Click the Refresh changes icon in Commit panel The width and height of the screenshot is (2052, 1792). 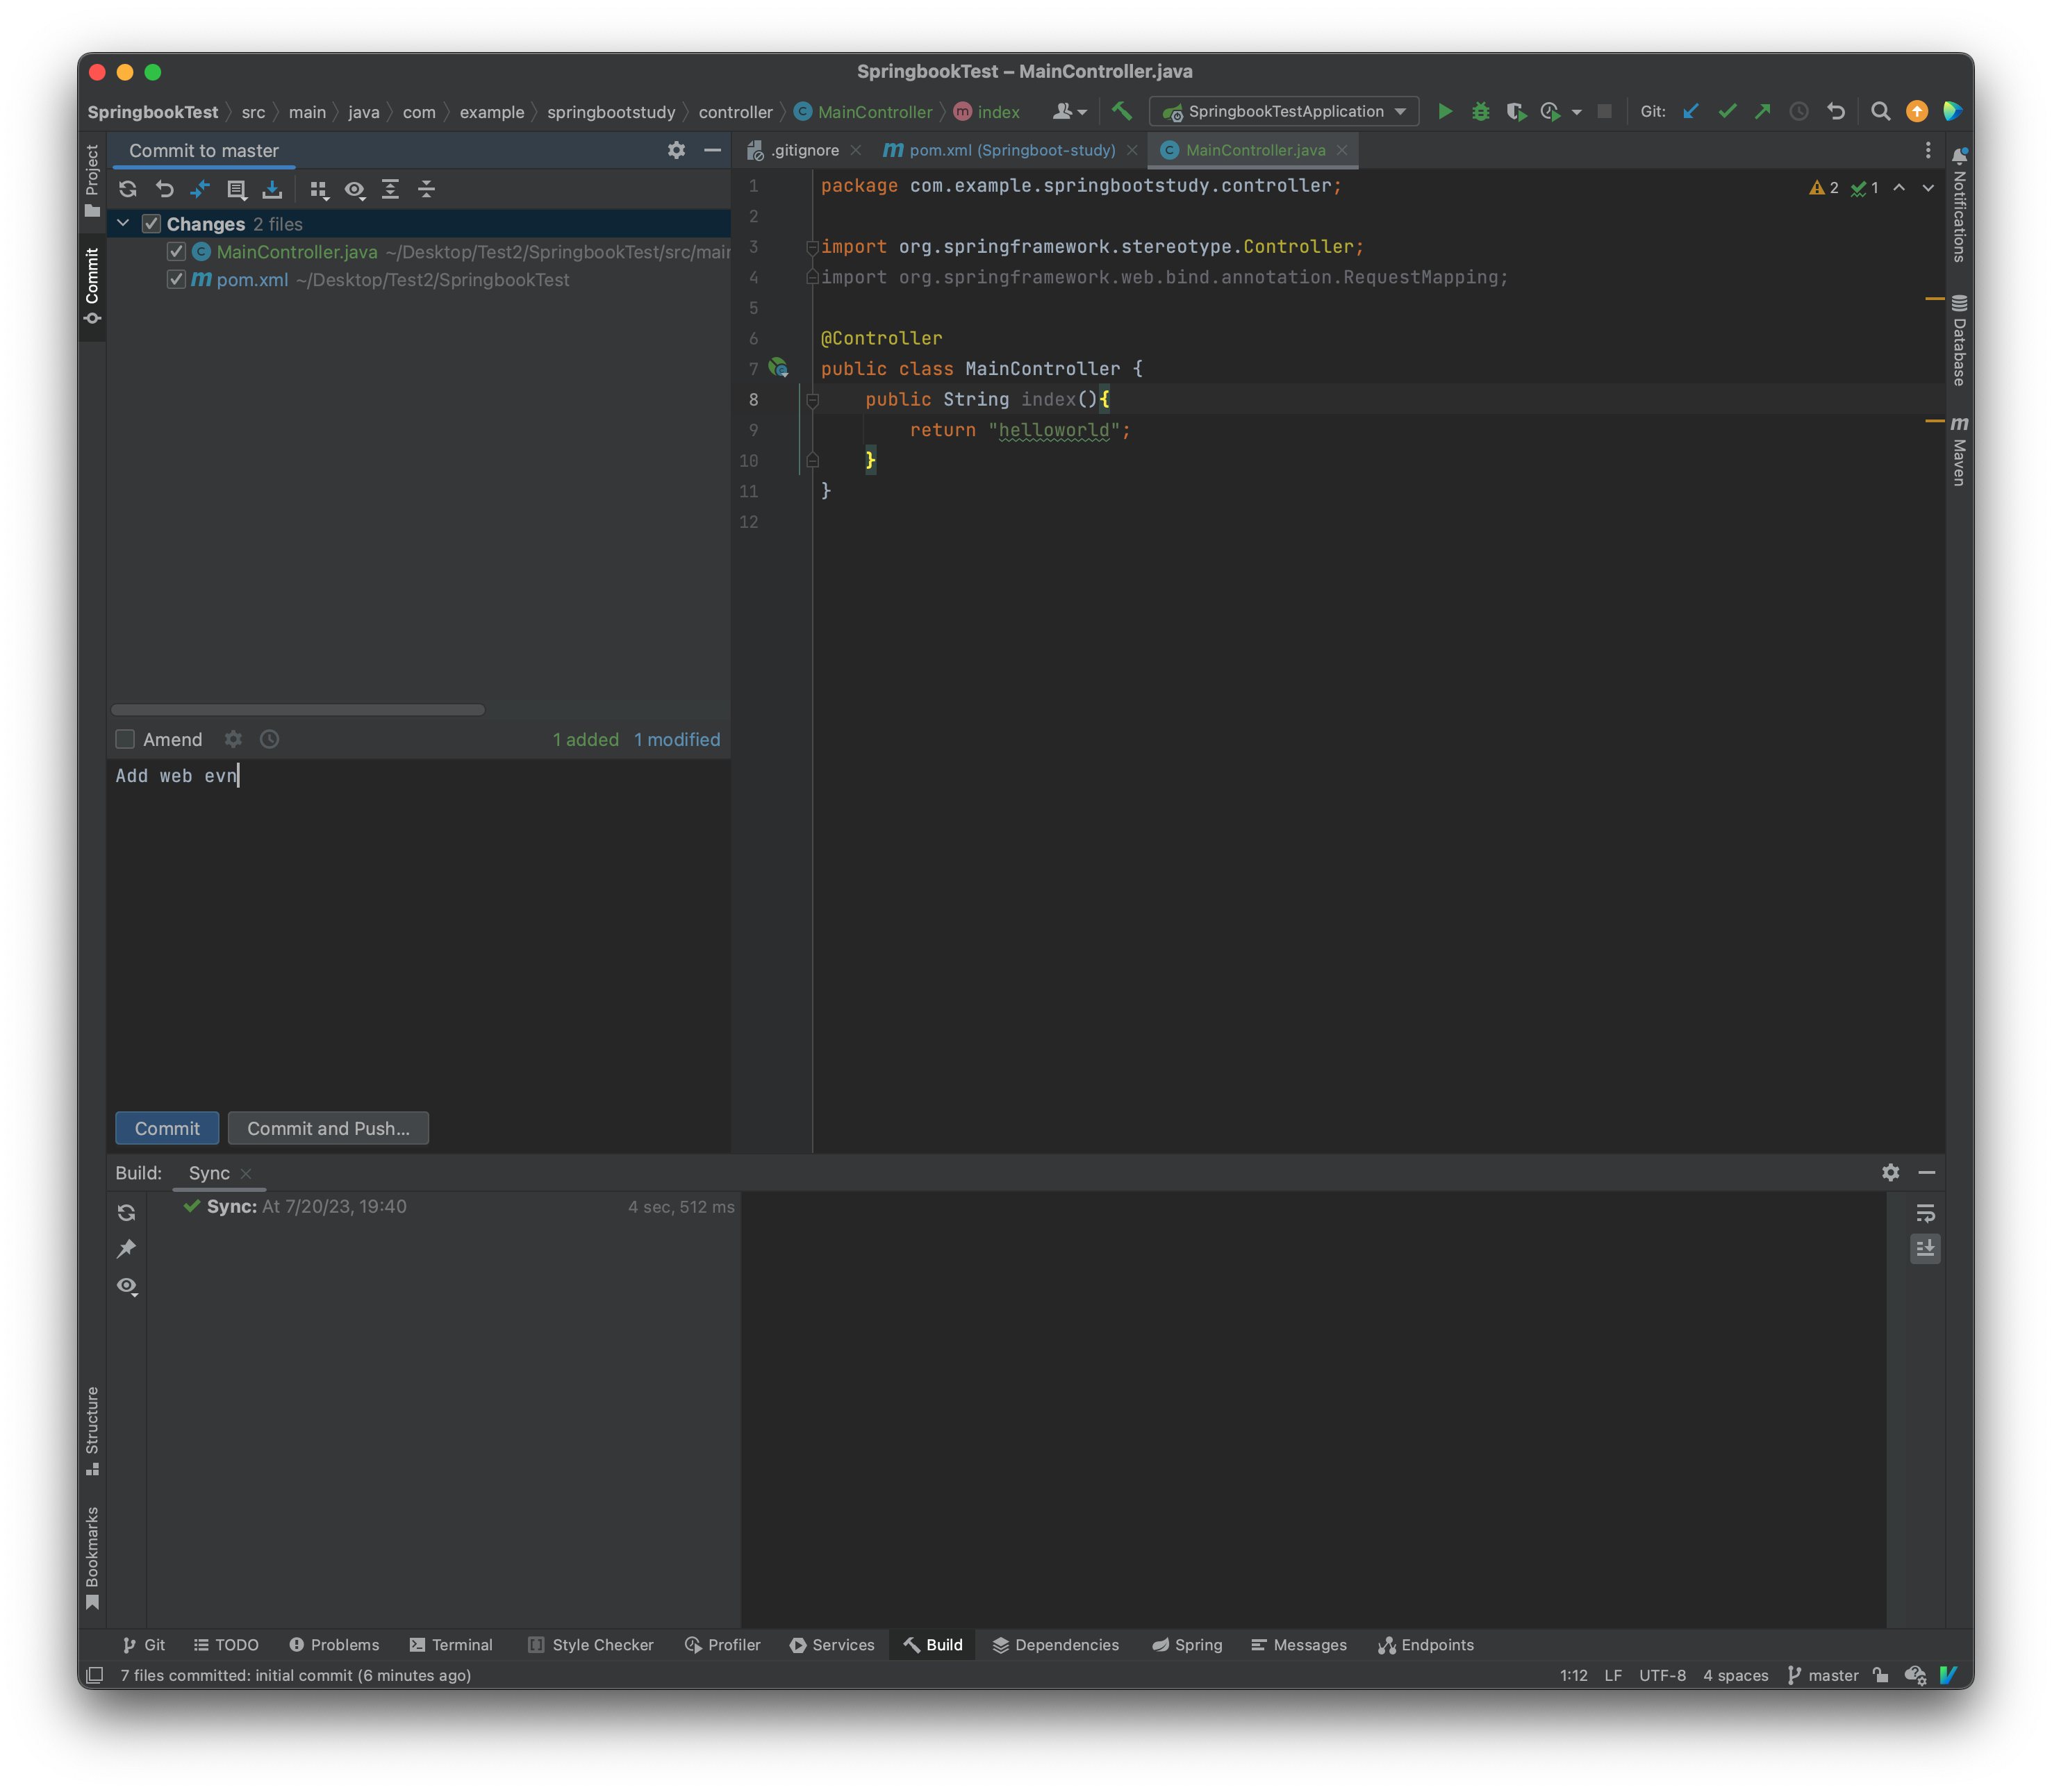point(128,189)
